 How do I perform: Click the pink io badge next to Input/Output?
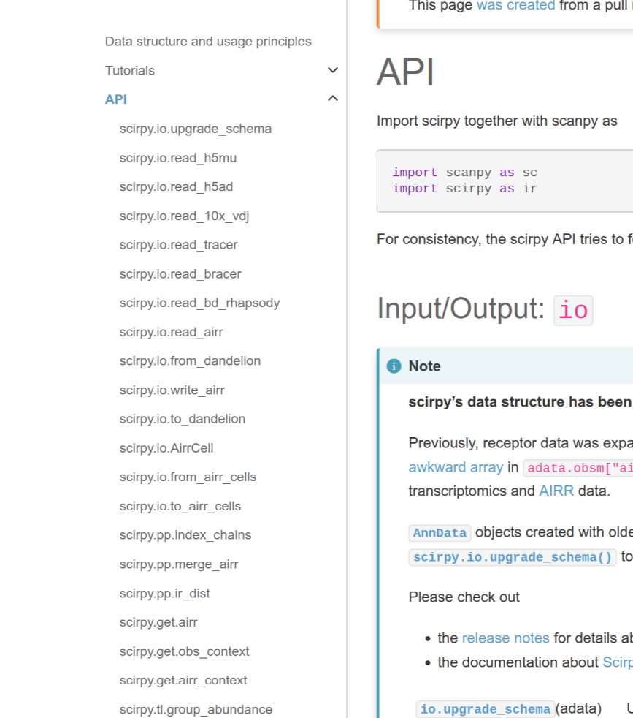tap(573, 310)
